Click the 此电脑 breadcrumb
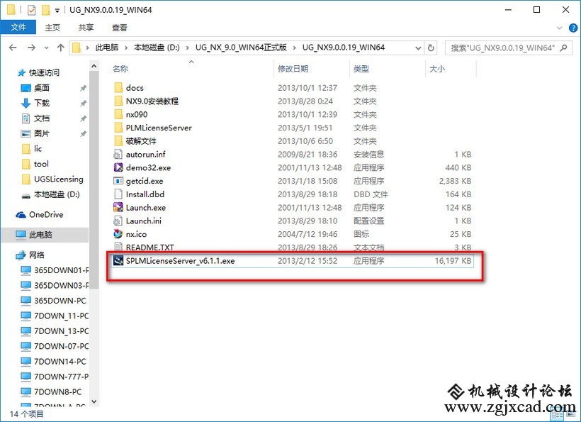The height and width of the screenshot is (422, 581). [x=107, y=48]
